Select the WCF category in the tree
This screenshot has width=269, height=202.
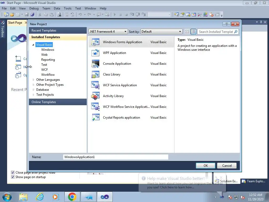pyautogui.click(x=44, y=69)
